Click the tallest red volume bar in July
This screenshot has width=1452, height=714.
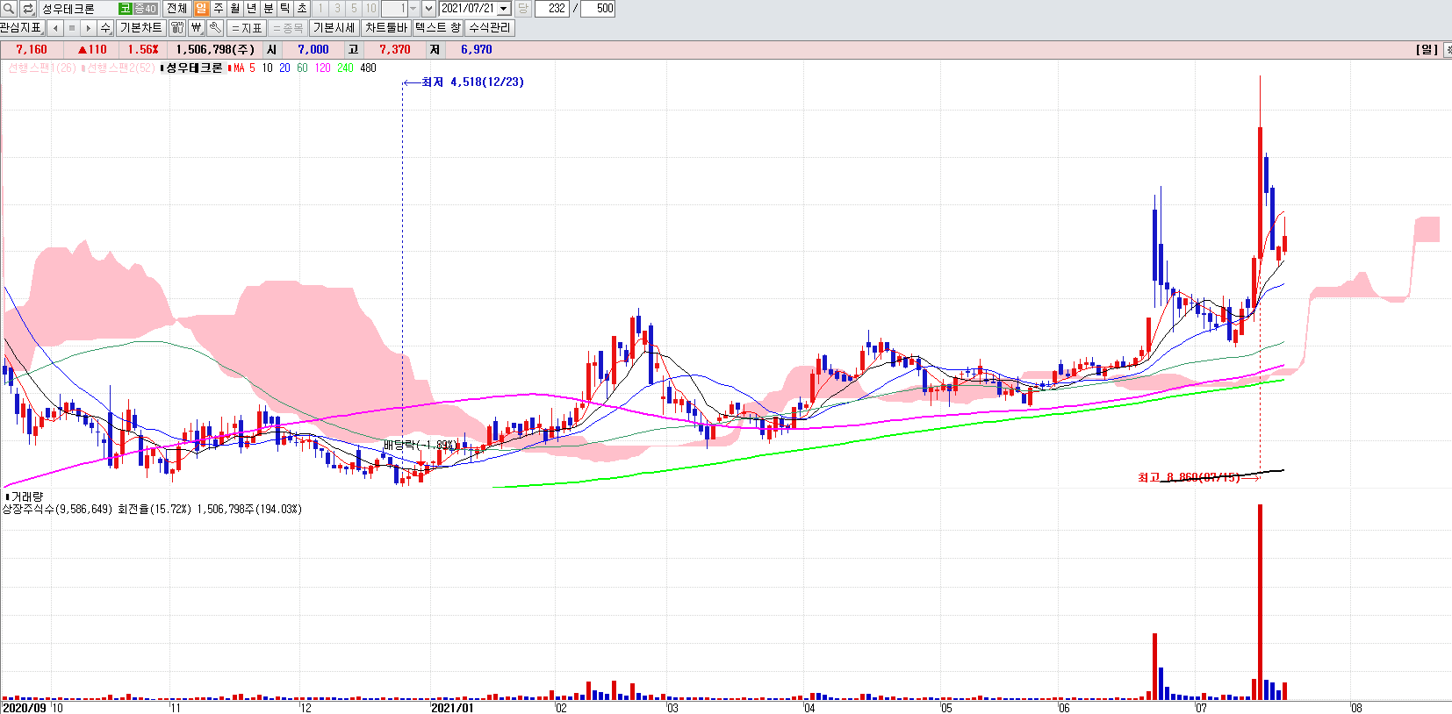pyautogui.click(x=1260, y=602)
